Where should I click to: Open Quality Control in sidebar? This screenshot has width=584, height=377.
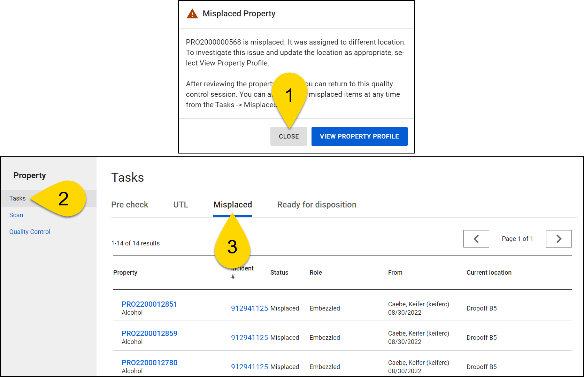coord(30,232)
